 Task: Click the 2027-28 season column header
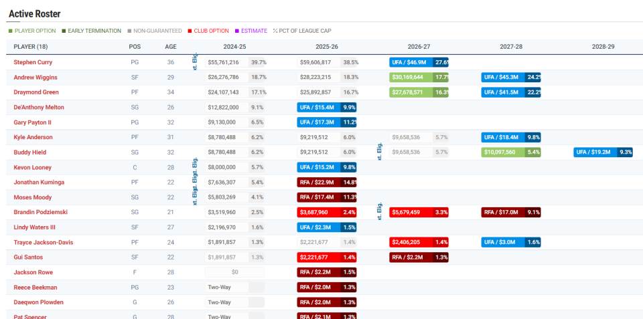pos(511,47)
